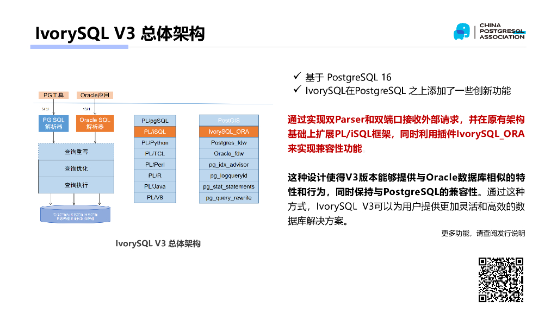Click the 'IvorySQL在PostgreSQL 之上添加了一些创新功能' bullet
The image size is (557, 313).
[x=402, y=91]
